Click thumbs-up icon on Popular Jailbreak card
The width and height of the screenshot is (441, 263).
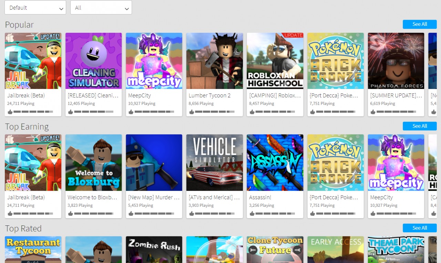(10, 112)
